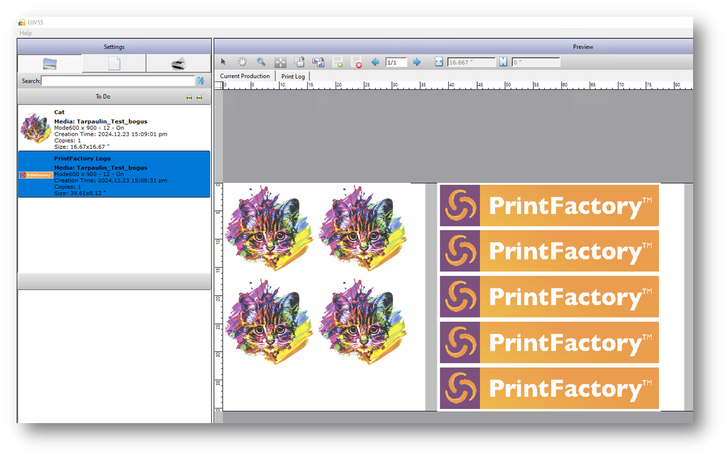The width and height of the screenshot is (727, 457).
Task: Click inside the Search field
Action: [x=118, y=81]
